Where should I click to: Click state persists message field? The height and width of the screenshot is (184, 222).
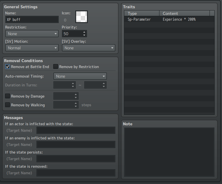pos(76,159)
